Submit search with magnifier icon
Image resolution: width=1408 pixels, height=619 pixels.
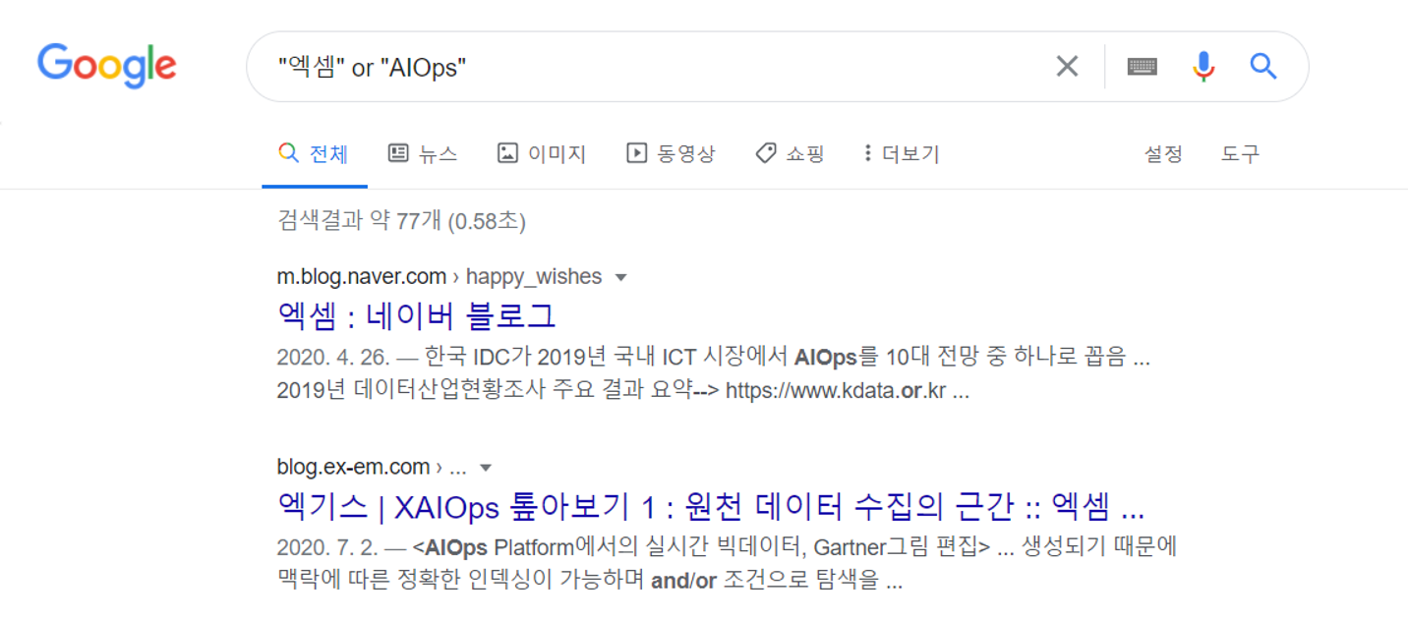(1263, 66)
